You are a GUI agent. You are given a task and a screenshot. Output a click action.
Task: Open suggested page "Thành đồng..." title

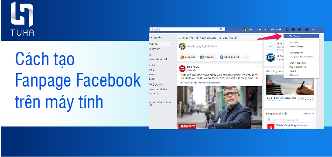tap(294, 125)
